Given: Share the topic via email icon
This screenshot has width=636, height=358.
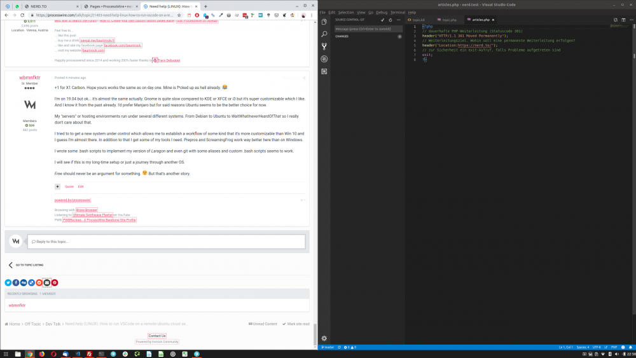Looking at the screenshot, I should 47,282.
